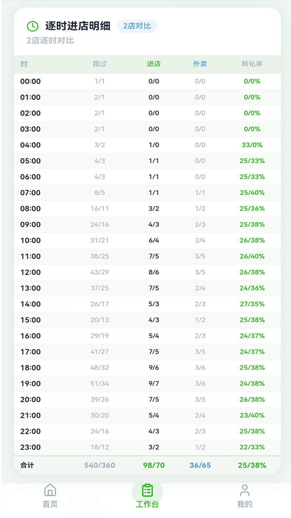This screenshot has width=291, height=518.
Task: Tap the 00:00 row label
Action: [x=30, y=81]
